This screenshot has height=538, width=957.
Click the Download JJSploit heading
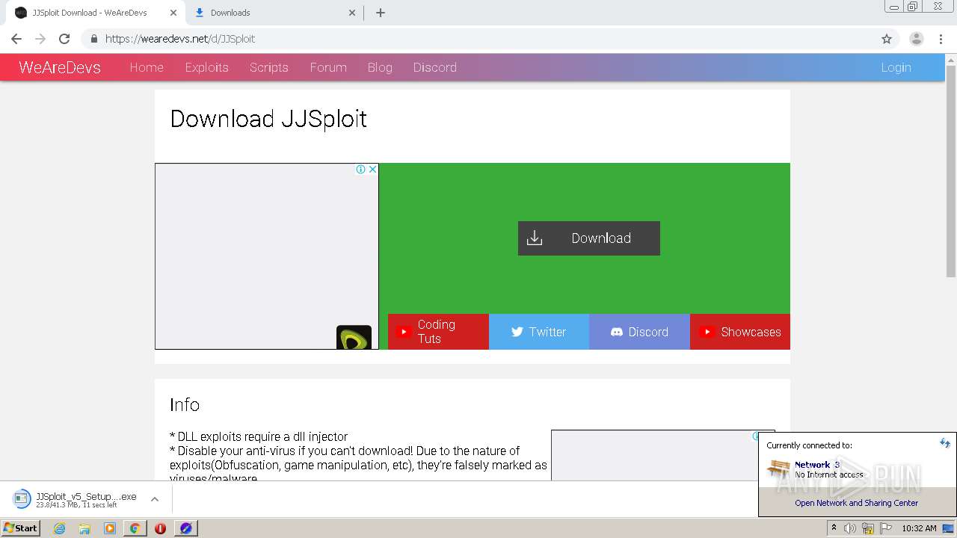tap(268, 119)
